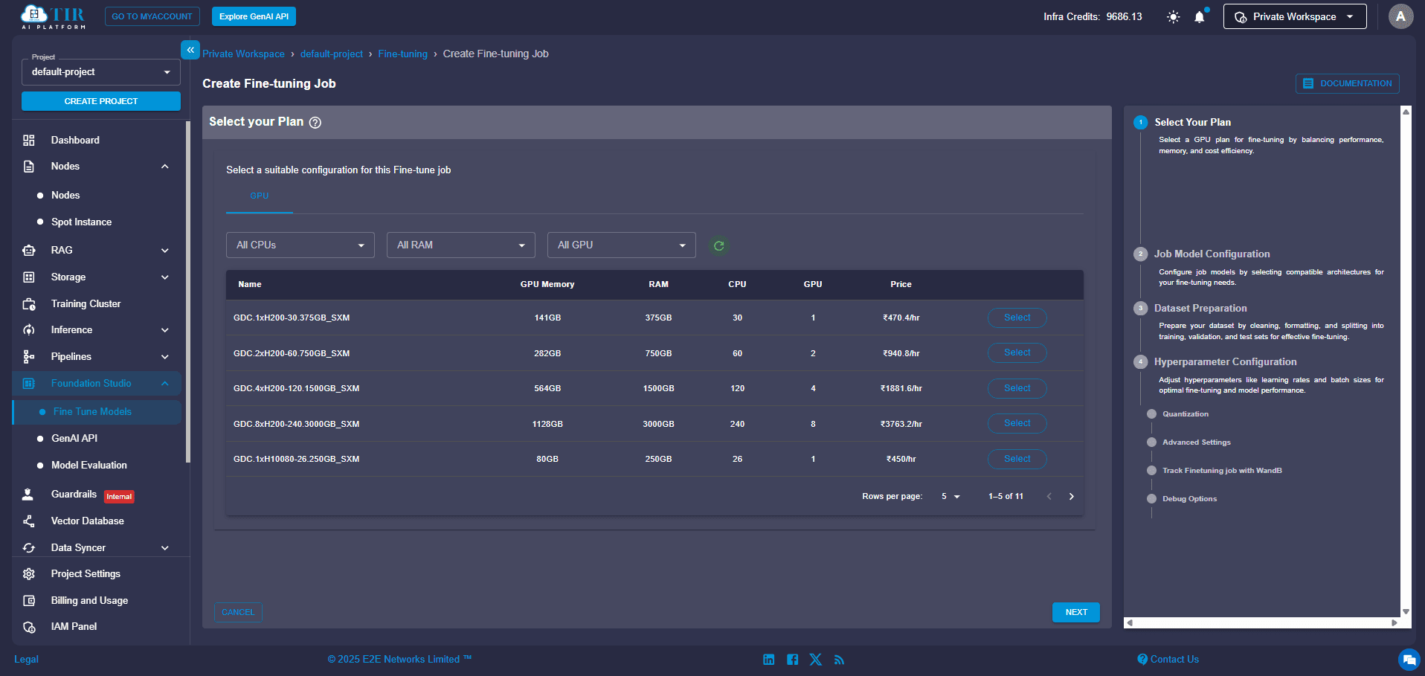
Task: Expand the RAG sidebar chevron
Action: (165, 251)
